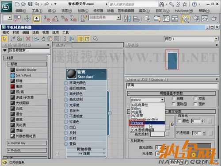Click the New file icon in the title bar
This screenshot has height=166, width=221.
[17, 4]
